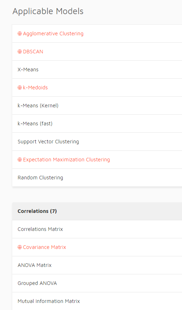Select the Random Clustering entry
182x310 pixels.
click(97, 178)
